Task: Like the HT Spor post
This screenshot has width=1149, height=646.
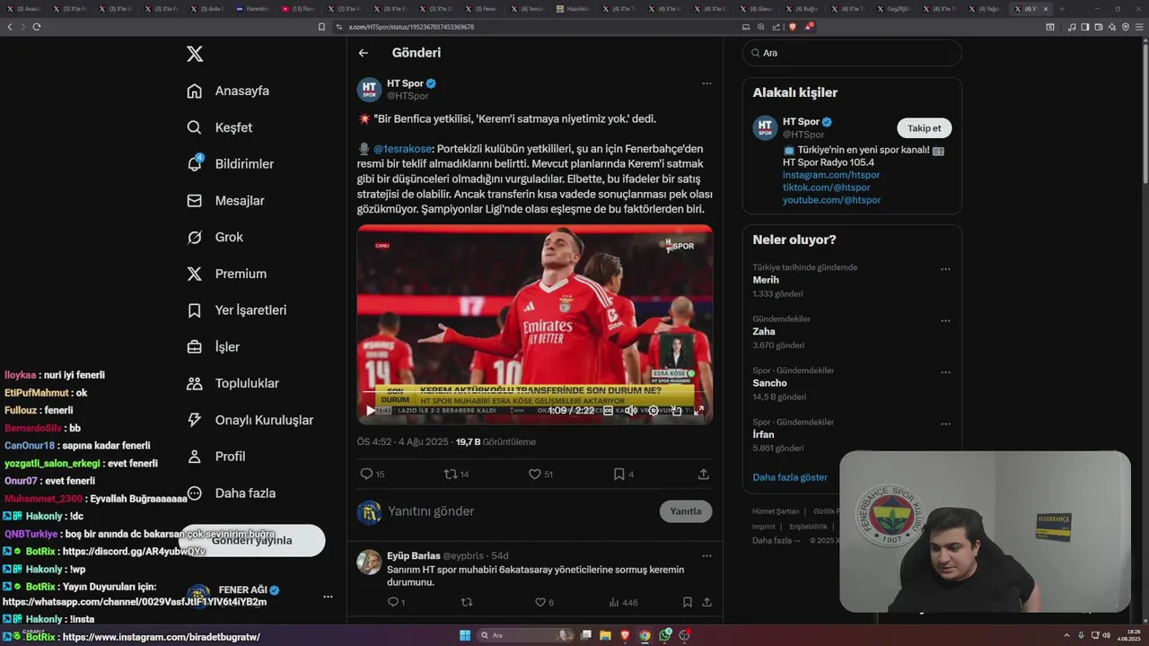Action: (x=540, y=474)
